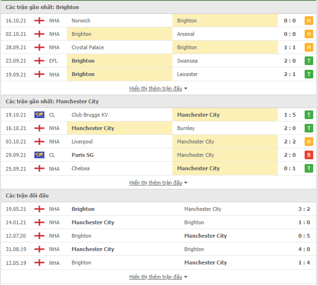Expand more Manchester City recent matches

(158, 183)
